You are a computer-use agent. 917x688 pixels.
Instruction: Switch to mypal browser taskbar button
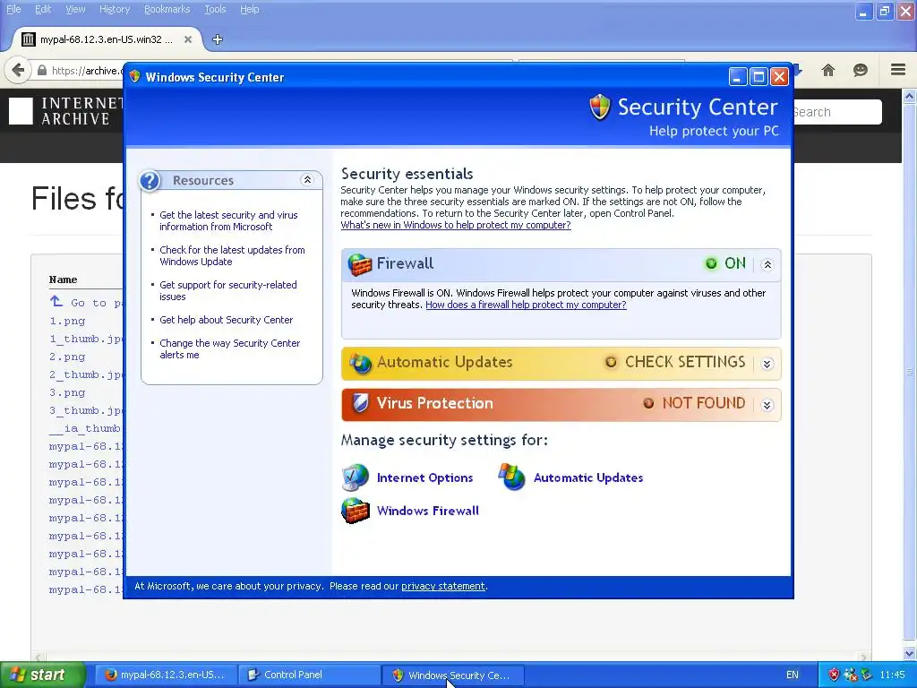166,675
